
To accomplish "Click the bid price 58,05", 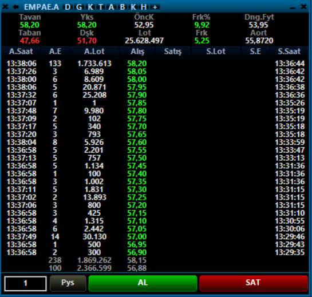I will tap(137, 72).
